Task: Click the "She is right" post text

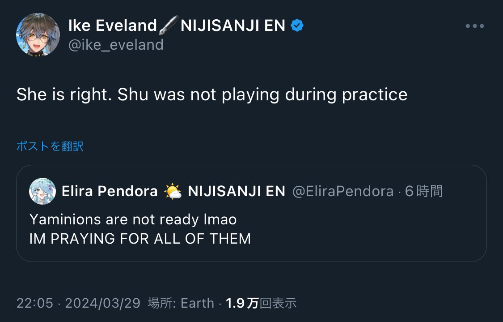Action: coord(211,94)
